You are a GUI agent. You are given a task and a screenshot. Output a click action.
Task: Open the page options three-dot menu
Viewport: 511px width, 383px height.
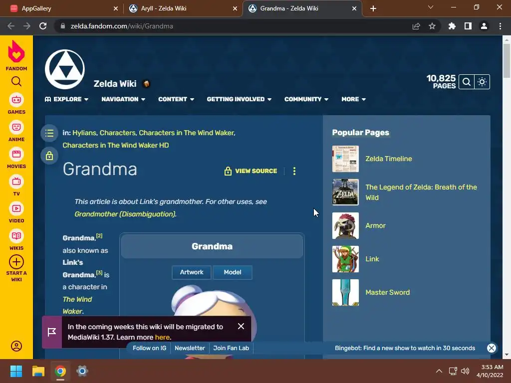294,171
